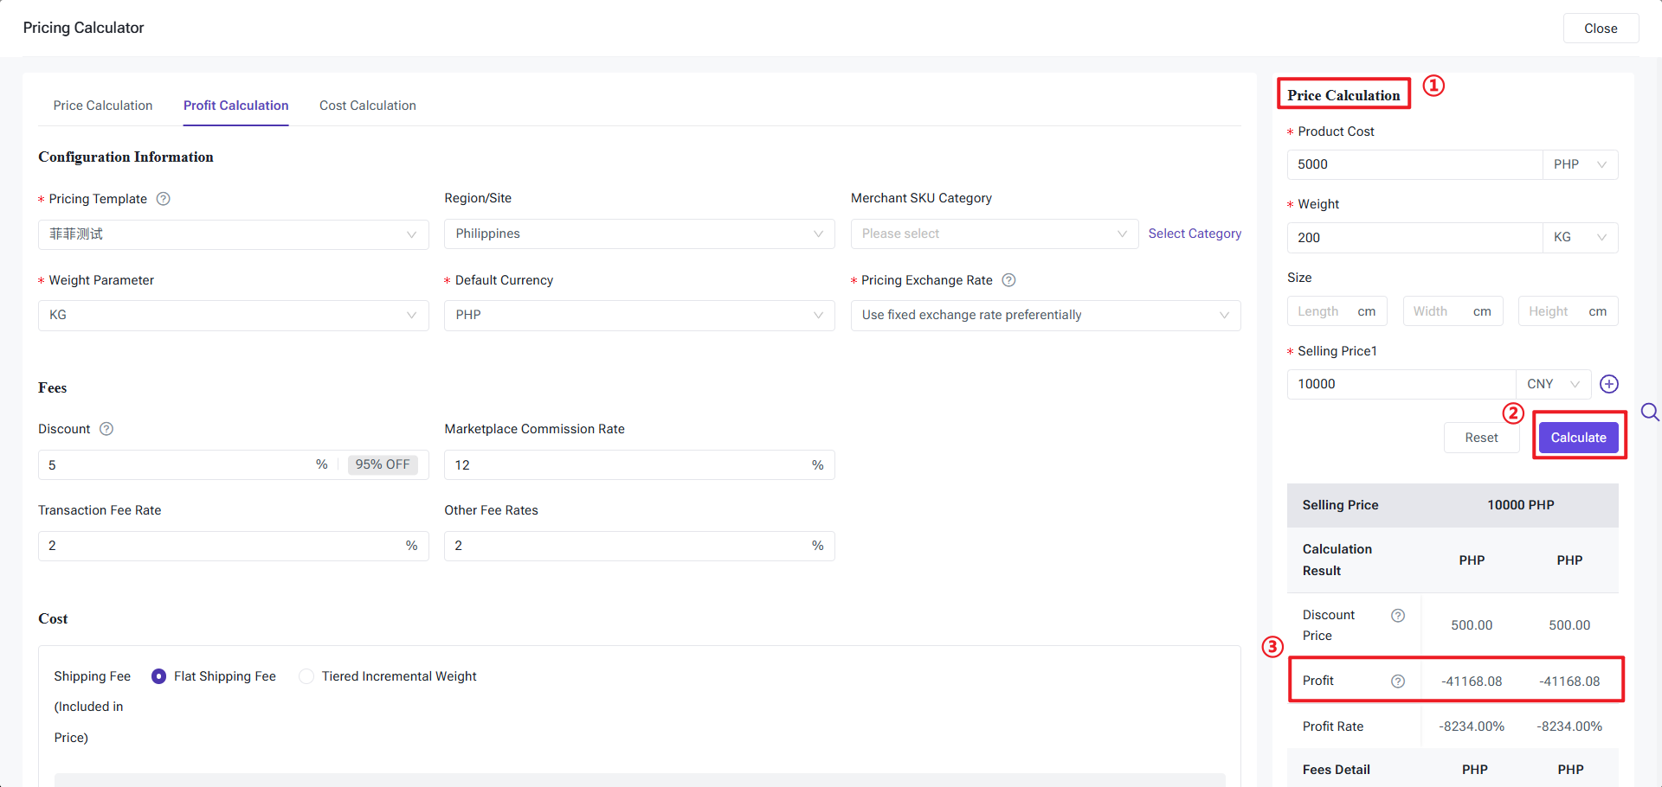
Task: Click the Discount help question icon in Fees
Action: tap(106, 429)
